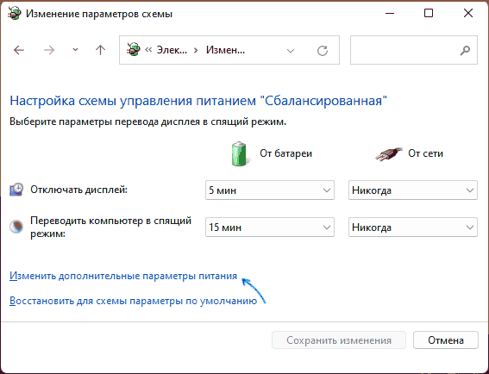
Task: Click the power plug icon
Action: pyautogui.click(x=389, y=154)
